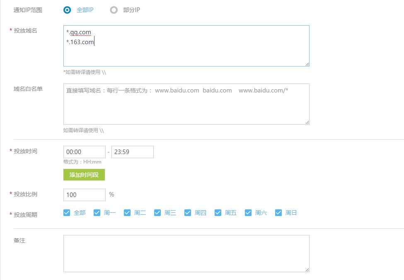Viewport: 404px width, 280px height.
Task: Uncheck the 周五 checkbox
Action: (x=218, y=213)
